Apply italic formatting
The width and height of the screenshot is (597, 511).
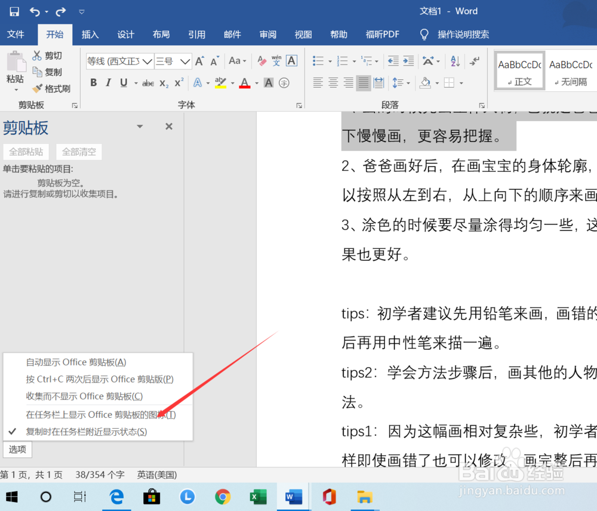point(107,82)
